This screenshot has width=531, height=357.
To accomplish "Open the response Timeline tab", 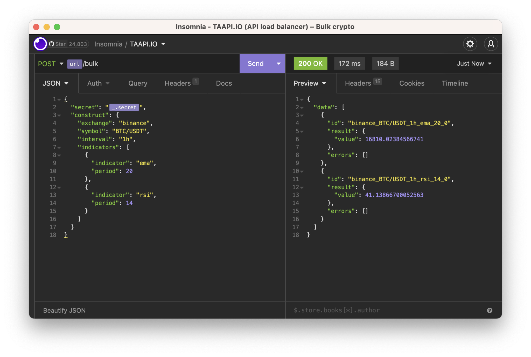I will point(454,83).
